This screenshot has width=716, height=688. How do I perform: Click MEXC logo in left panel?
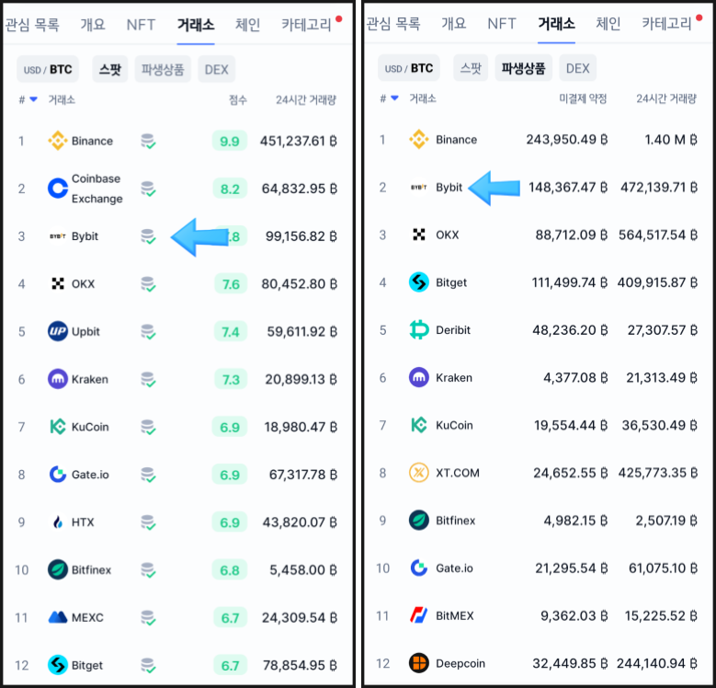tap(58, 617)
